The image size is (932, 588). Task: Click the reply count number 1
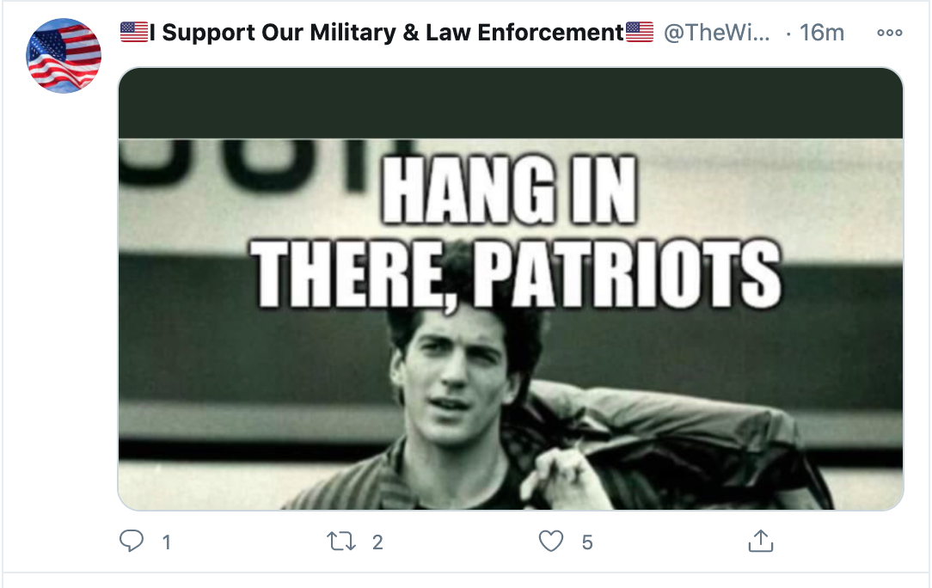click(167, 542)
